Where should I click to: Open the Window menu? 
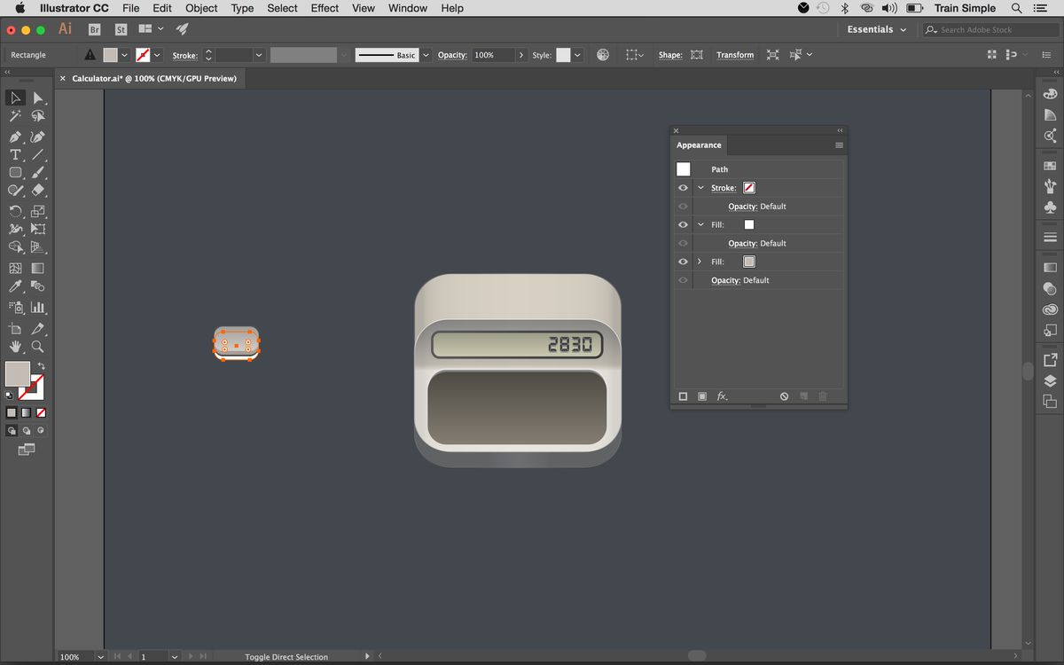pyautogui.click(x=407, y=8)
